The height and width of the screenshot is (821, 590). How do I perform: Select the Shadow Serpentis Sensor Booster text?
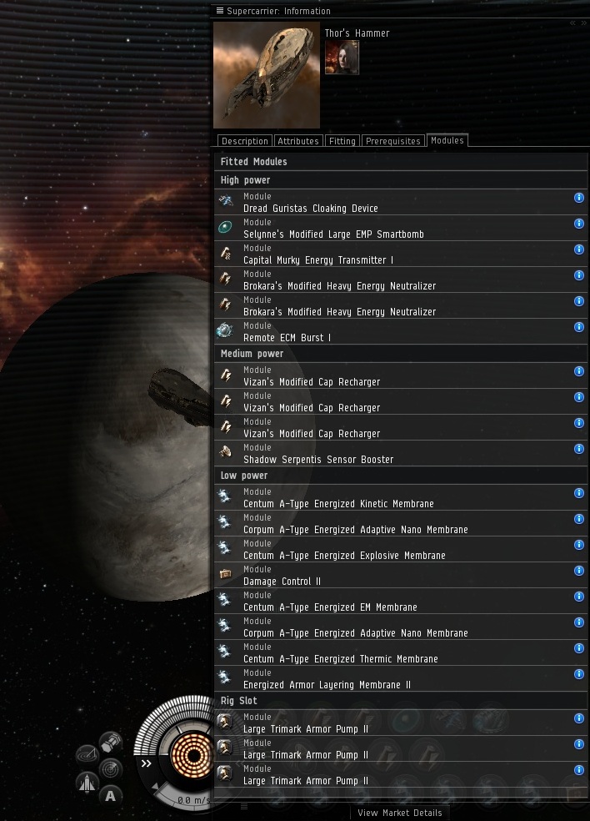point(318,459)
